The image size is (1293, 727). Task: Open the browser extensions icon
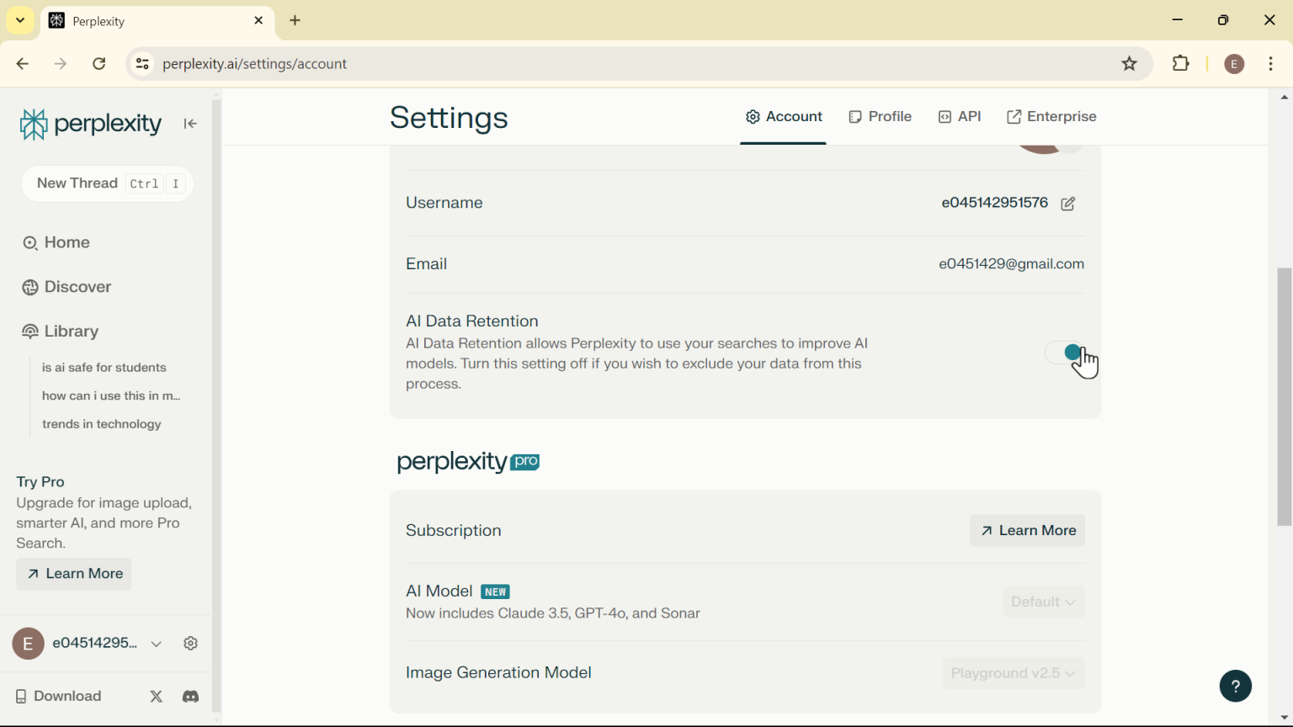[x=1181, y=65]
